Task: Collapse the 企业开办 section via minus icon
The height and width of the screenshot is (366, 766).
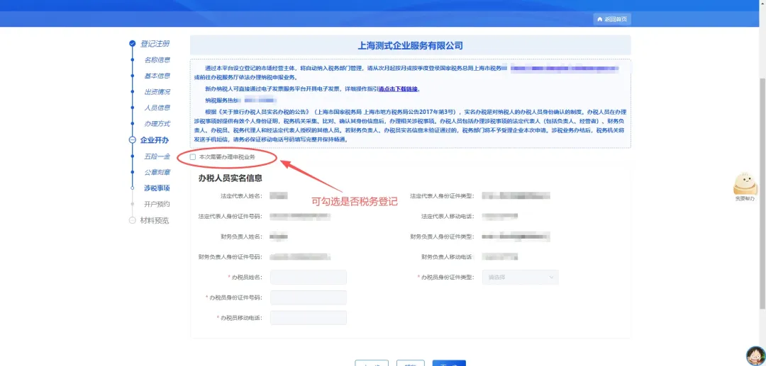Action: click(132, 140)
